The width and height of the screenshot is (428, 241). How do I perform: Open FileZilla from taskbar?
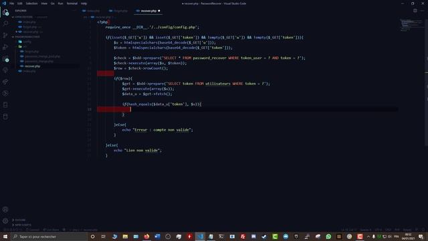click(243, 236)
